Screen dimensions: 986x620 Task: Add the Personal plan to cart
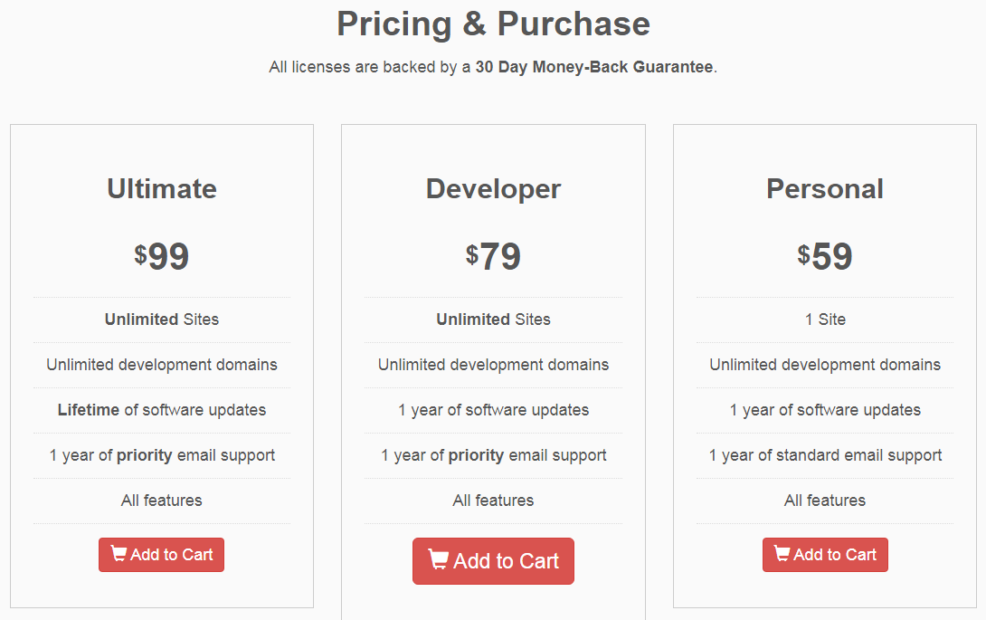(x=825, y=555)
